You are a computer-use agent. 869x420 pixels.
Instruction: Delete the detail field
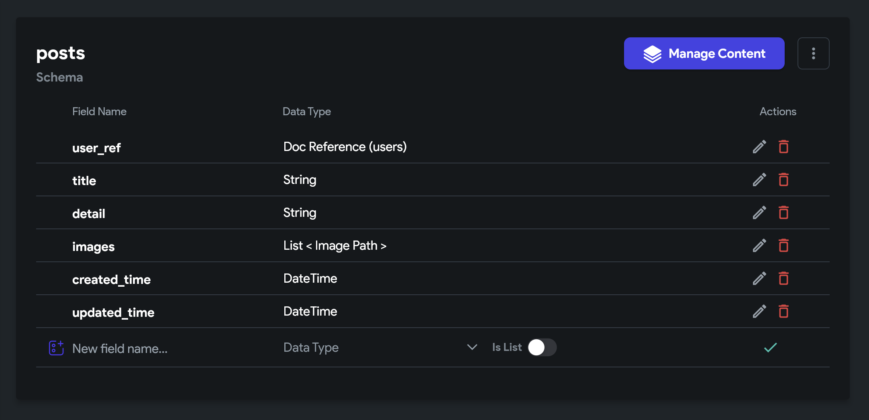(x=783, y=213)
